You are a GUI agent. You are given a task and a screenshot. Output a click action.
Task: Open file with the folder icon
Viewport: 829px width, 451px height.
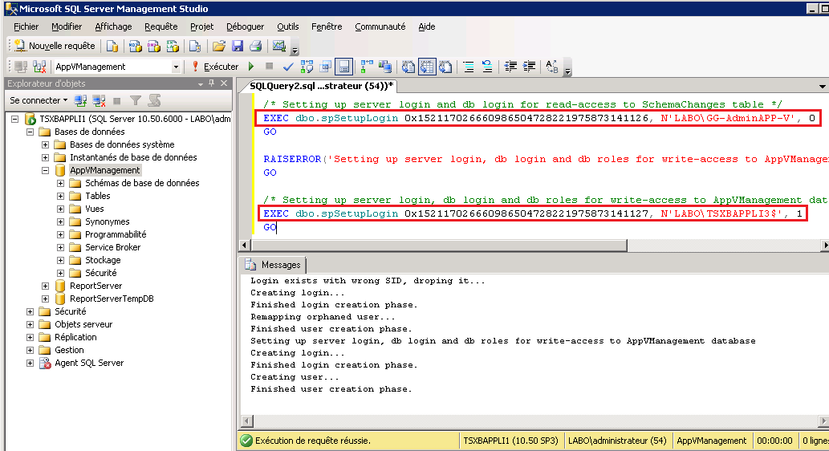pyautogui.click(x=219, y=46)
